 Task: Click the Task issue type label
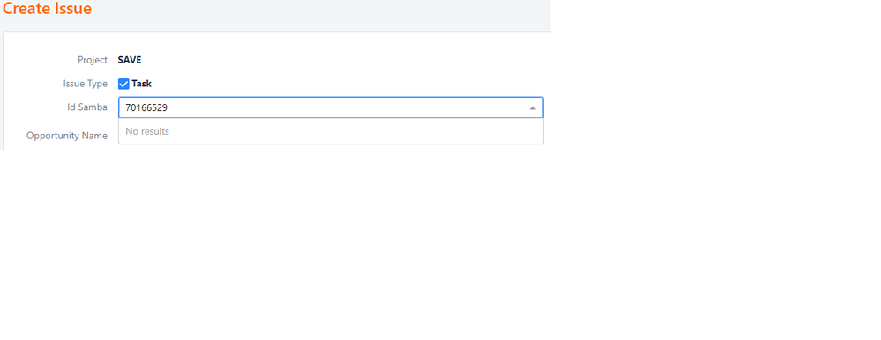(142, 84)
